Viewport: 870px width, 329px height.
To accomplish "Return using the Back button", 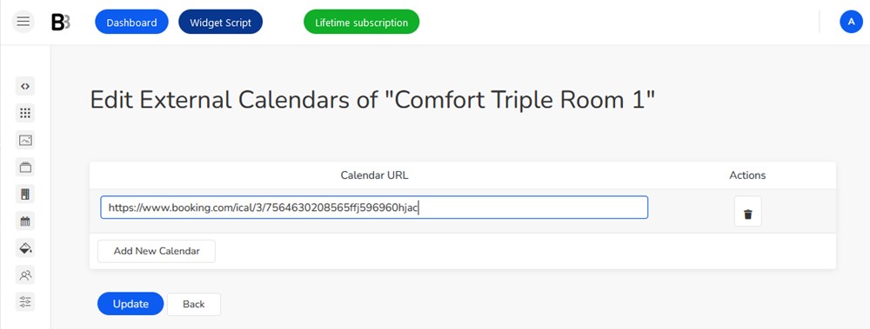I will (194, 304).
